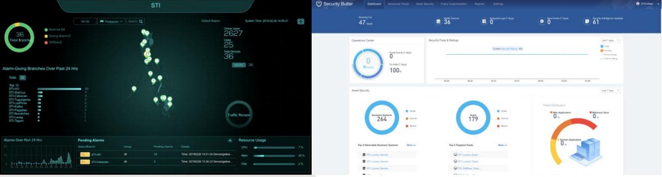Click the monitor icon beside STI_Lucena_Guest
Viewport: 662px width, 177px height.
click(x=456, y=155)
